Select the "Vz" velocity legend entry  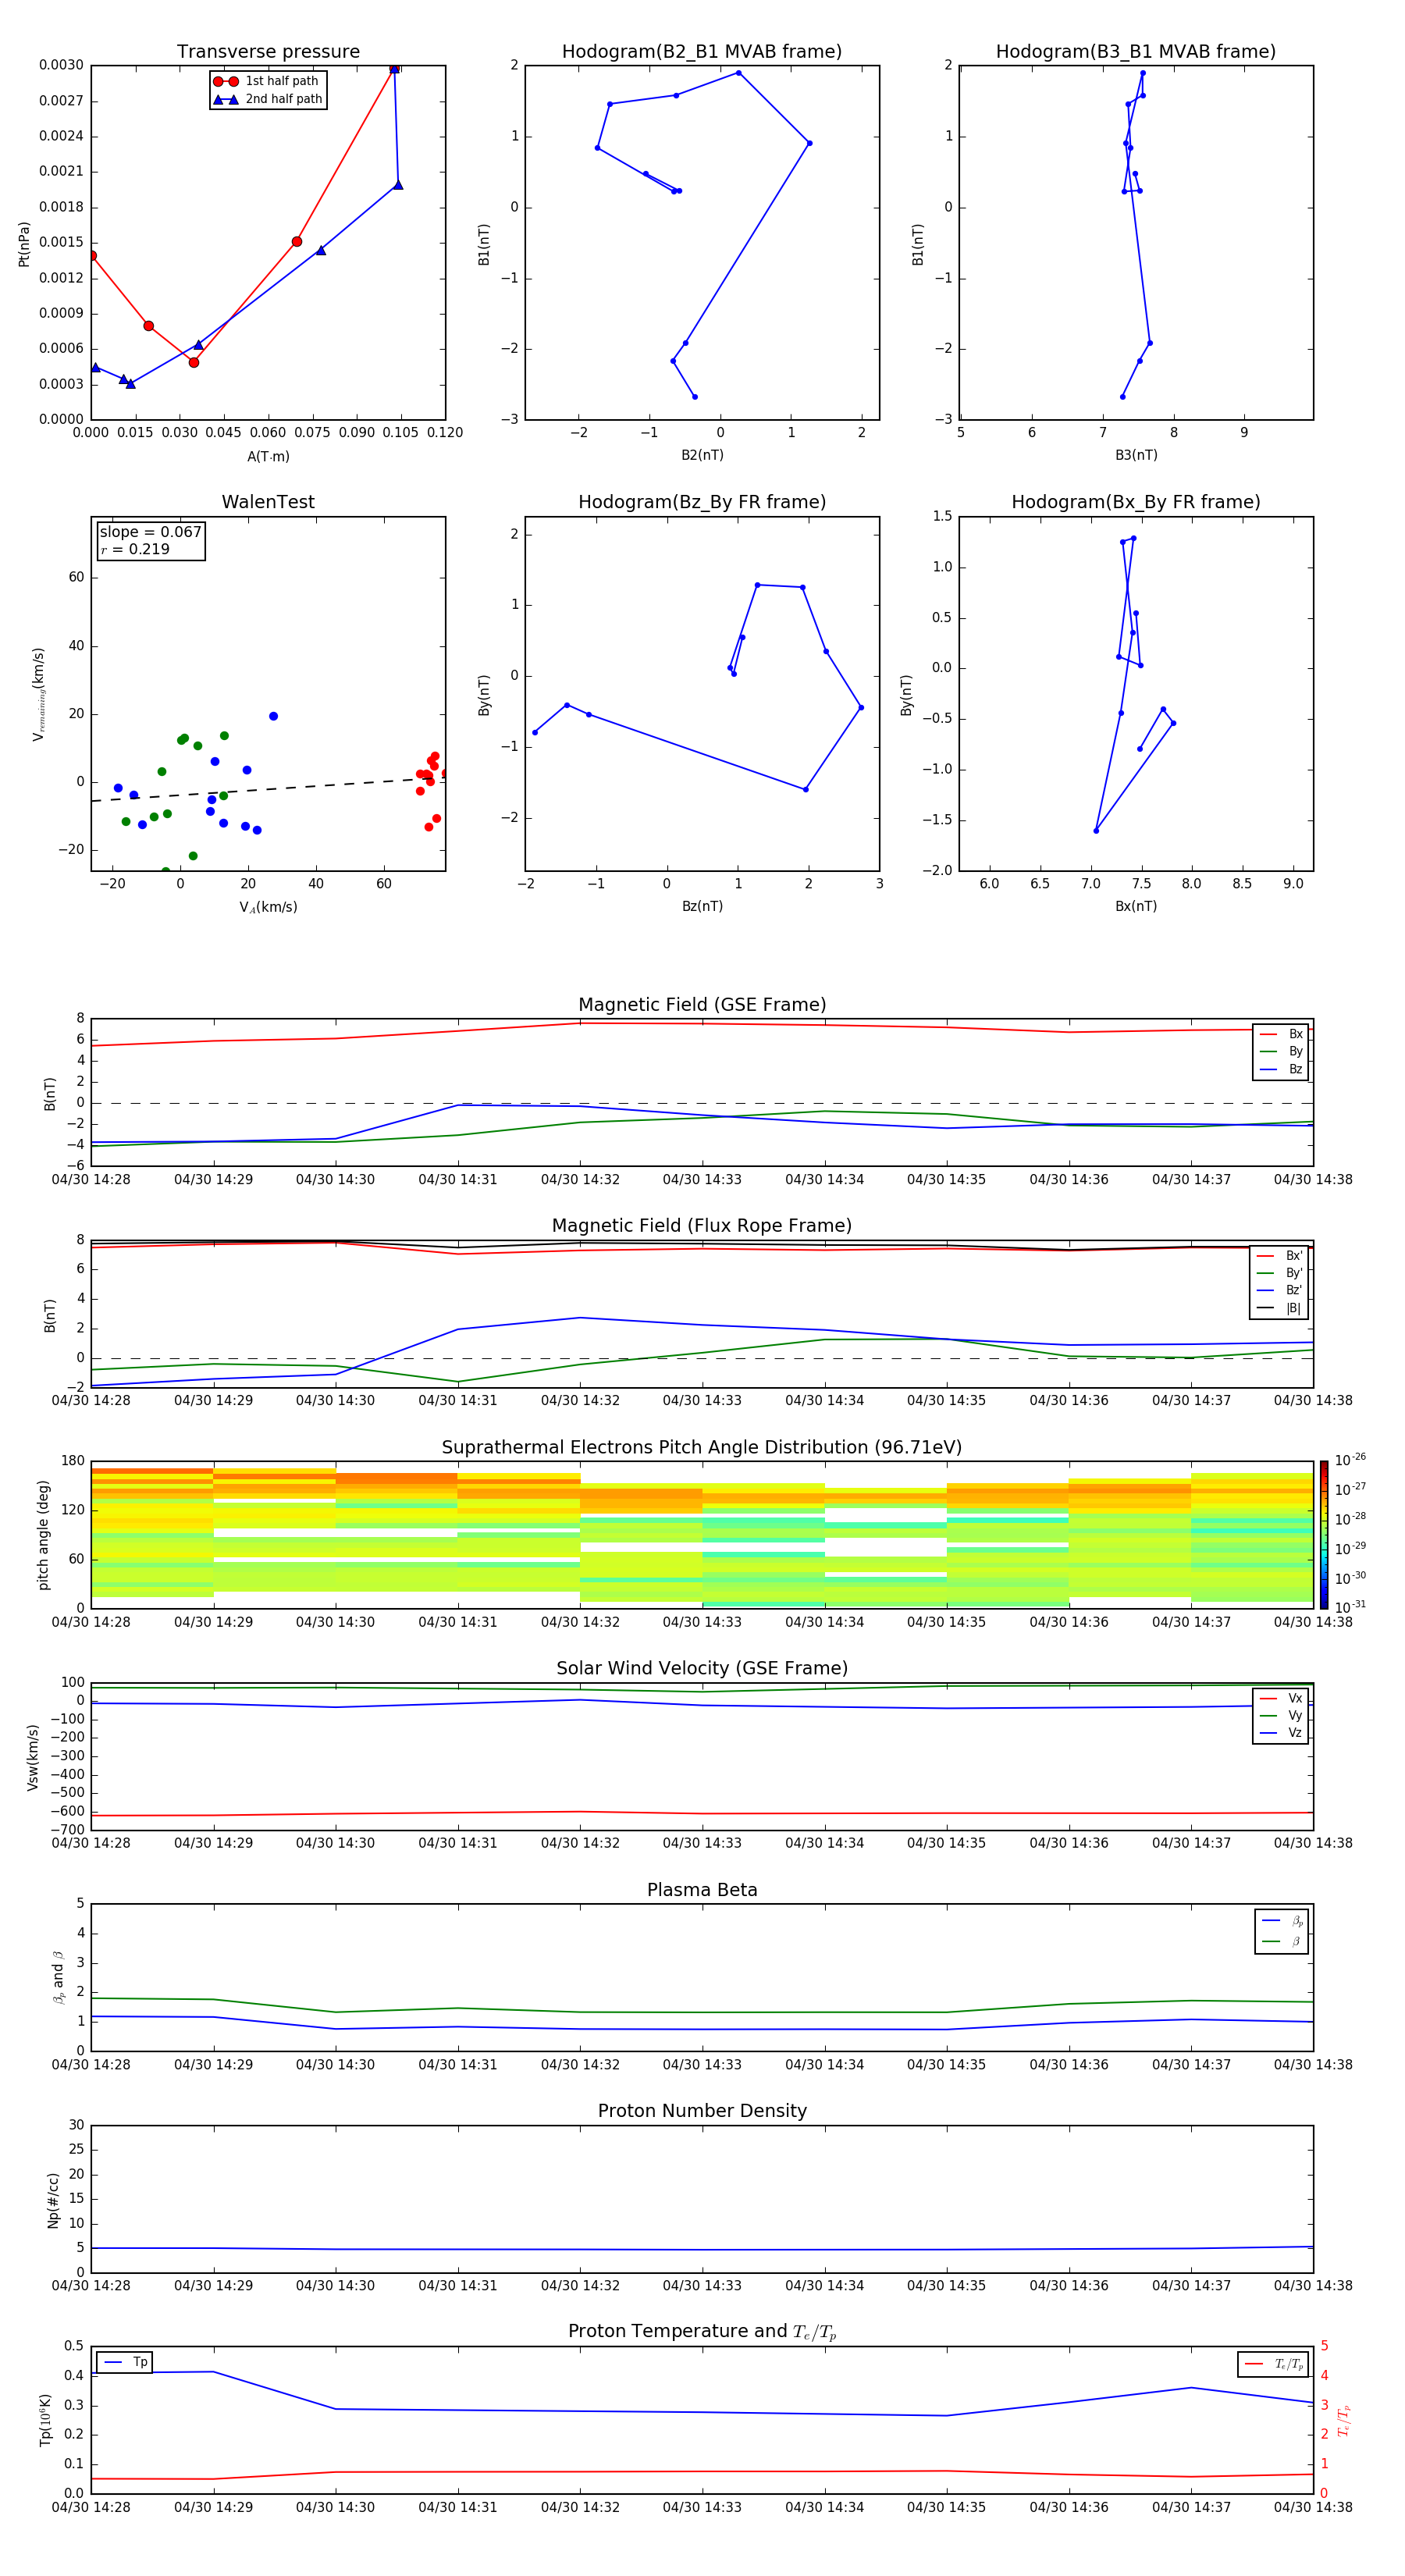pos(1281,1732)
